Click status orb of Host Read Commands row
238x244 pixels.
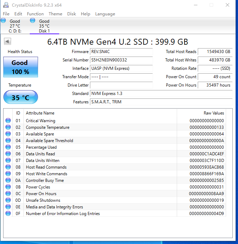click(x=8, y=167)
